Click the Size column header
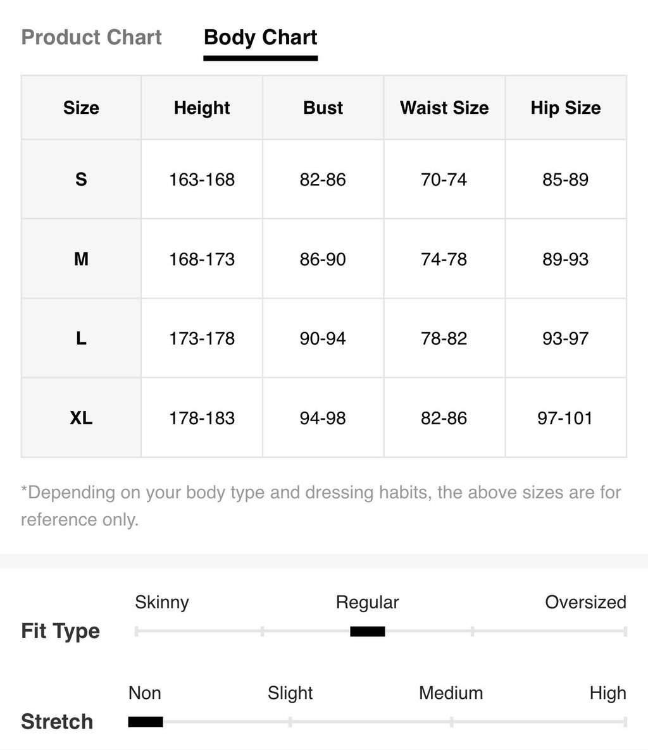This screenshot has width=648, height=750. point(82,108)
